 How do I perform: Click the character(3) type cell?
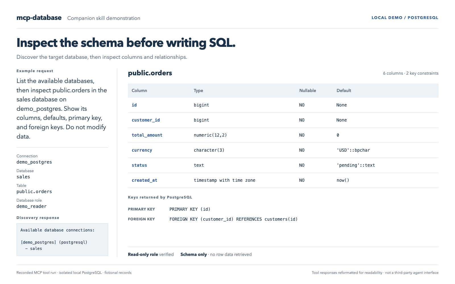[209, 150]
